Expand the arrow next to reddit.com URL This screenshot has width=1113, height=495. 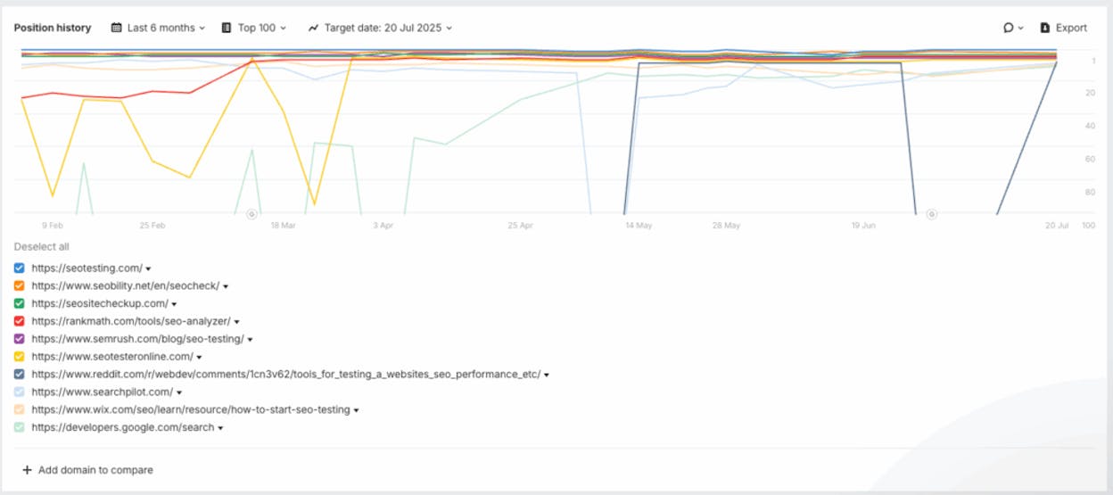[x=546, y=375]
